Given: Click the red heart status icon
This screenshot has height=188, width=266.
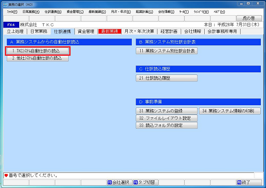Looking at the screenshot, I should [x=6, y=176].
